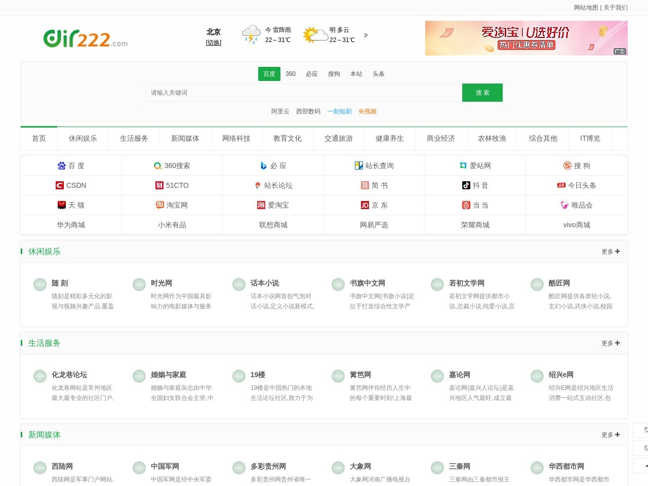Select the 搜狗 search engine tab
Image resolution: width=648 pixels, height=486 pixels.
334,74
